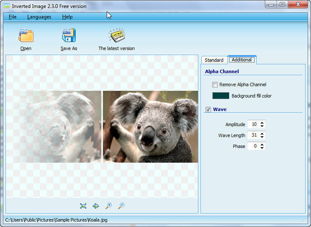The height and width of the screenshot is (227, 311).
Task: Zoom in with the magnifier plus icon
Action: coord(108,206)
